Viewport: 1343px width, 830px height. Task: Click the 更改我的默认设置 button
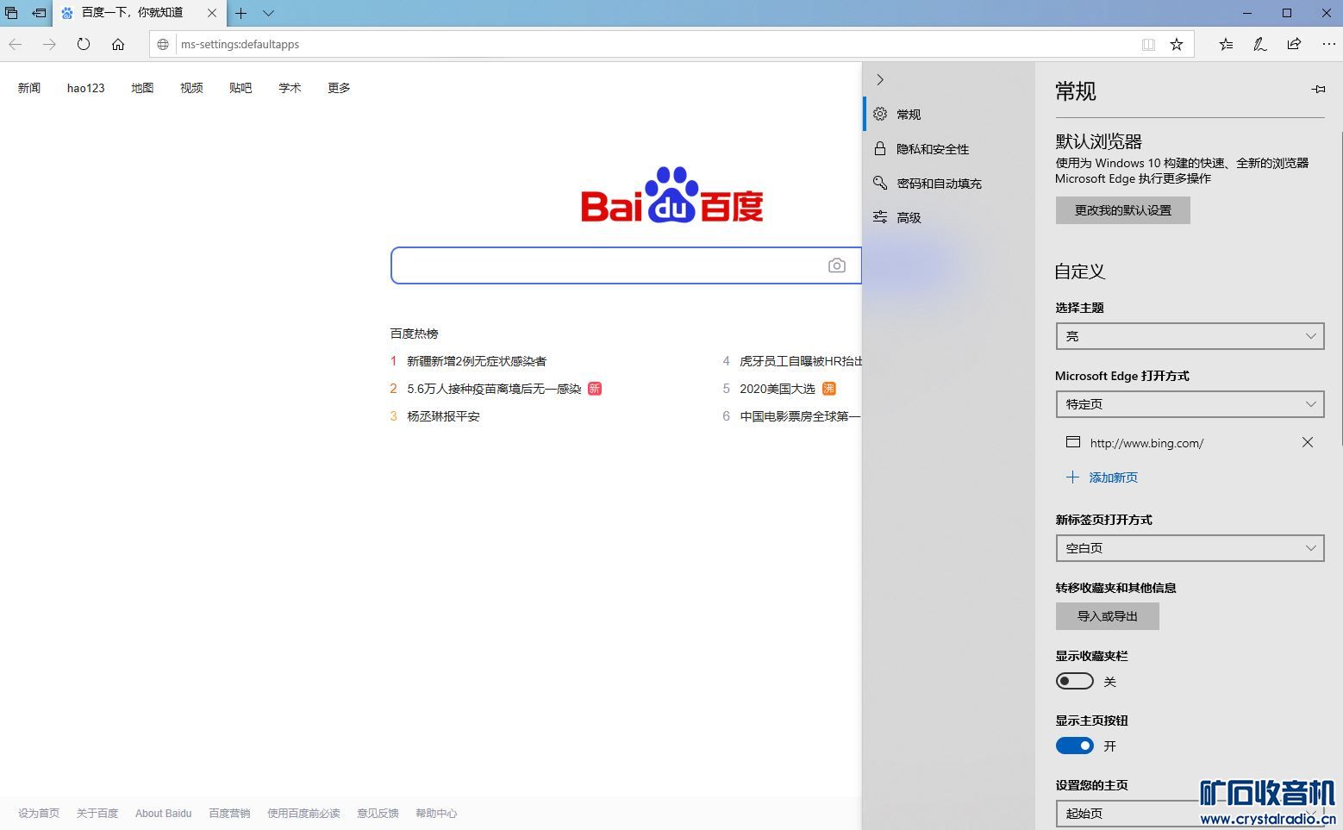[x=1123, y=210]
